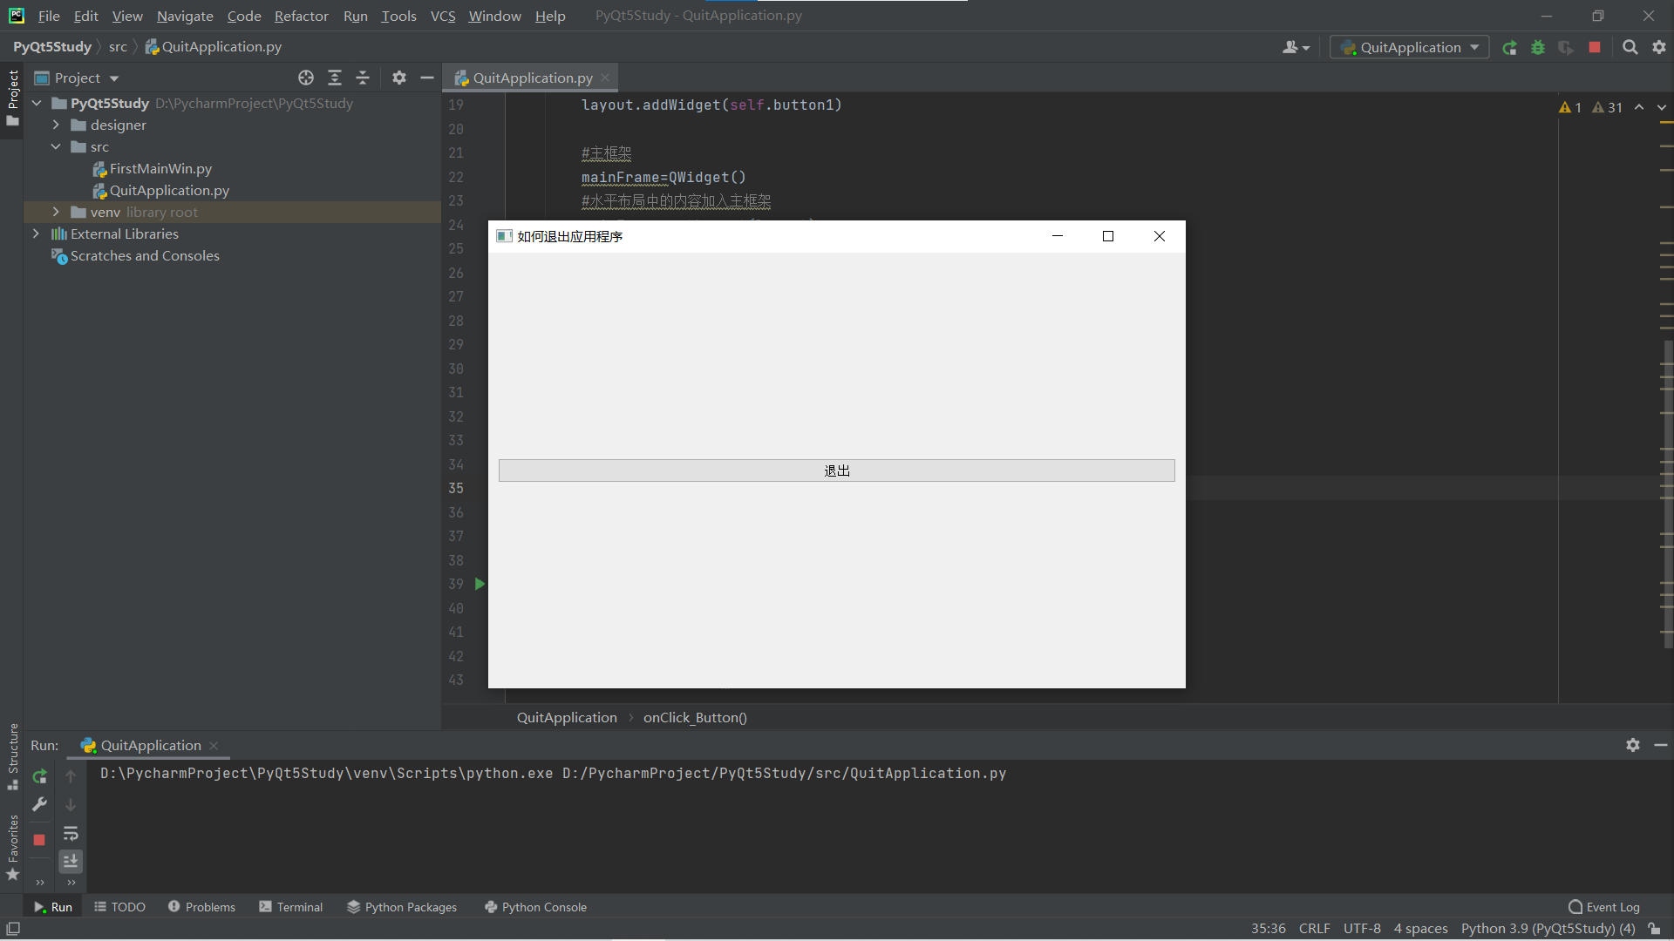This screenshot has width=1674, height=941.
Task: Click select opened file locate icon in Project panel
Action: pyautogui.click(x=306, y=78)
